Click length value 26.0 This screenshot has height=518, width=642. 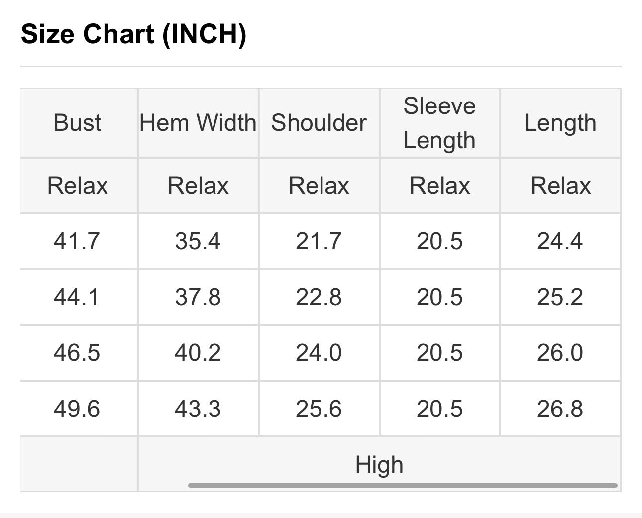click(x=560, y=353)
